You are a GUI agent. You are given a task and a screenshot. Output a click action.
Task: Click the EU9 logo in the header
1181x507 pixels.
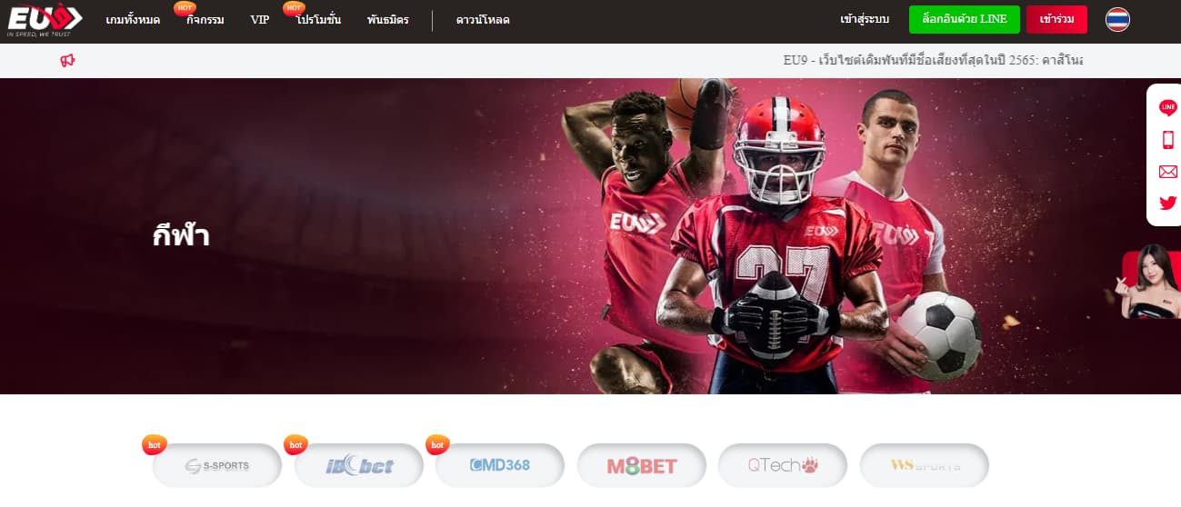click(x=45, y=19)
